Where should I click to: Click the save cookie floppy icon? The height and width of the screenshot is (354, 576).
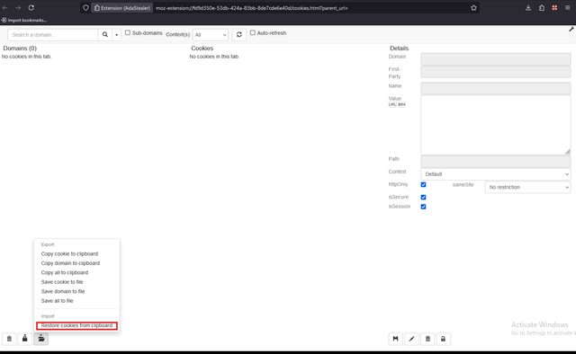click(396, 339)
